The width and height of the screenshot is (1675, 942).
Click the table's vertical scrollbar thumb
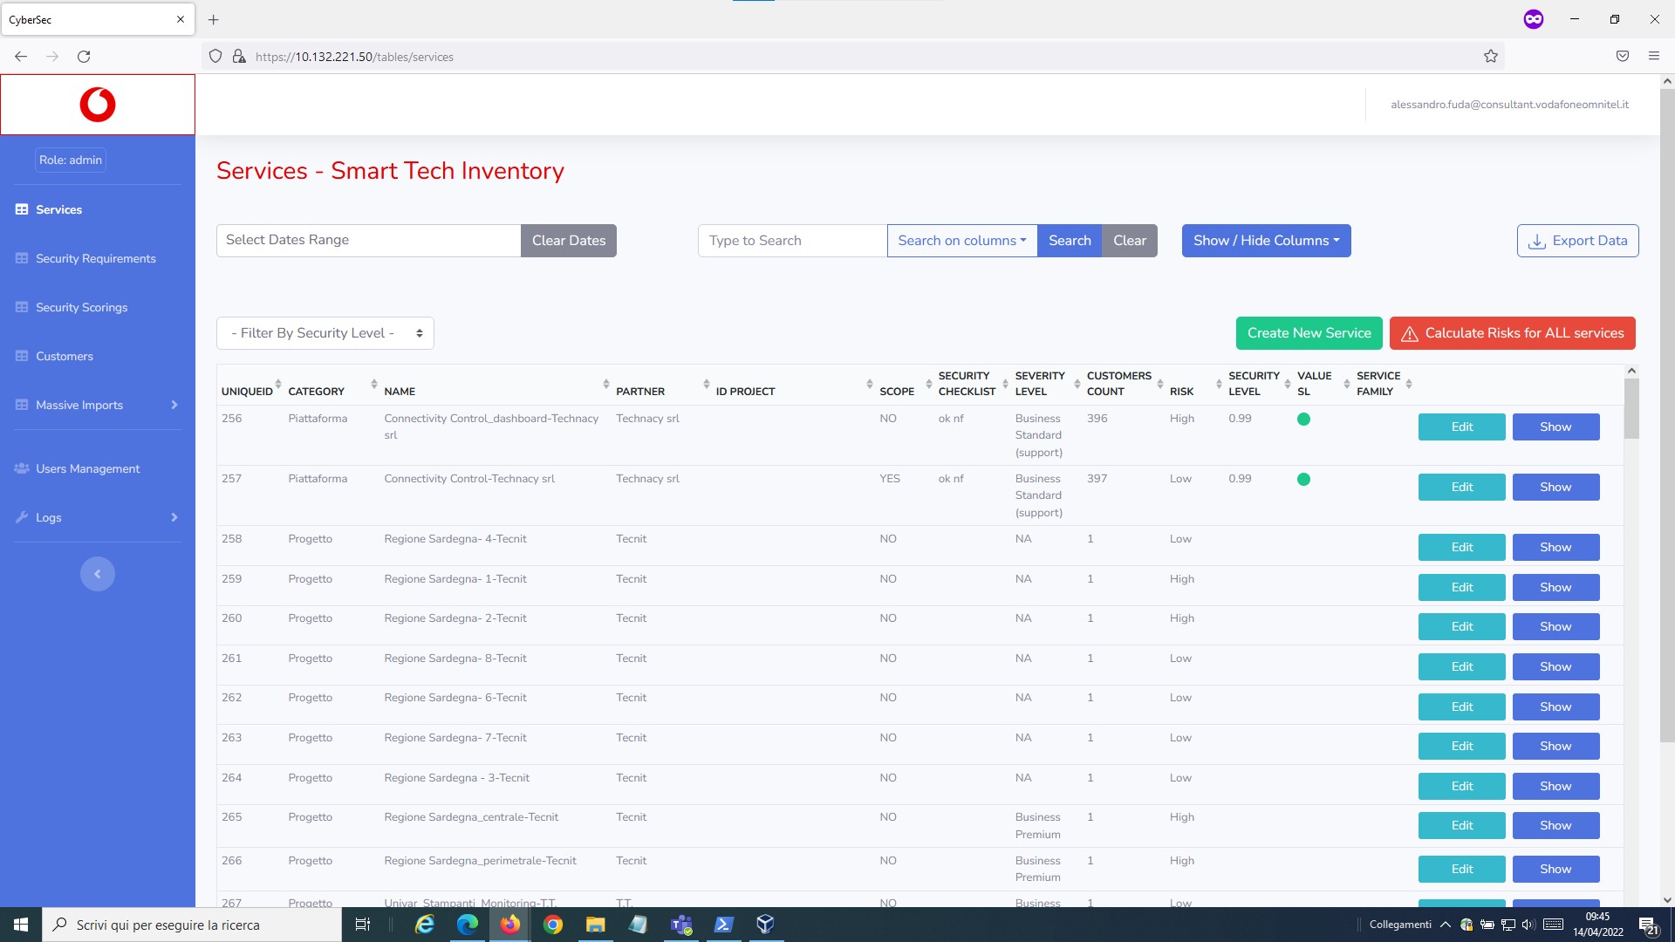pyautogui.click(x=1631, y=408)
